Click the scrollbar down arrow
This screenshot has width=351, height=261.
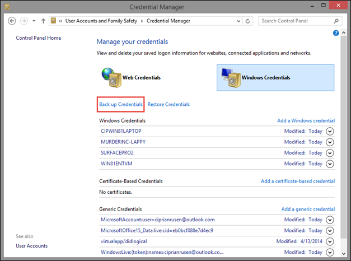[x=344, y=254]
